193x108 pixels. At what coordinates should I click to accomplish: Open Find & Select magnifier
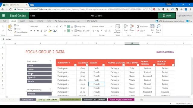click(158, 29)
